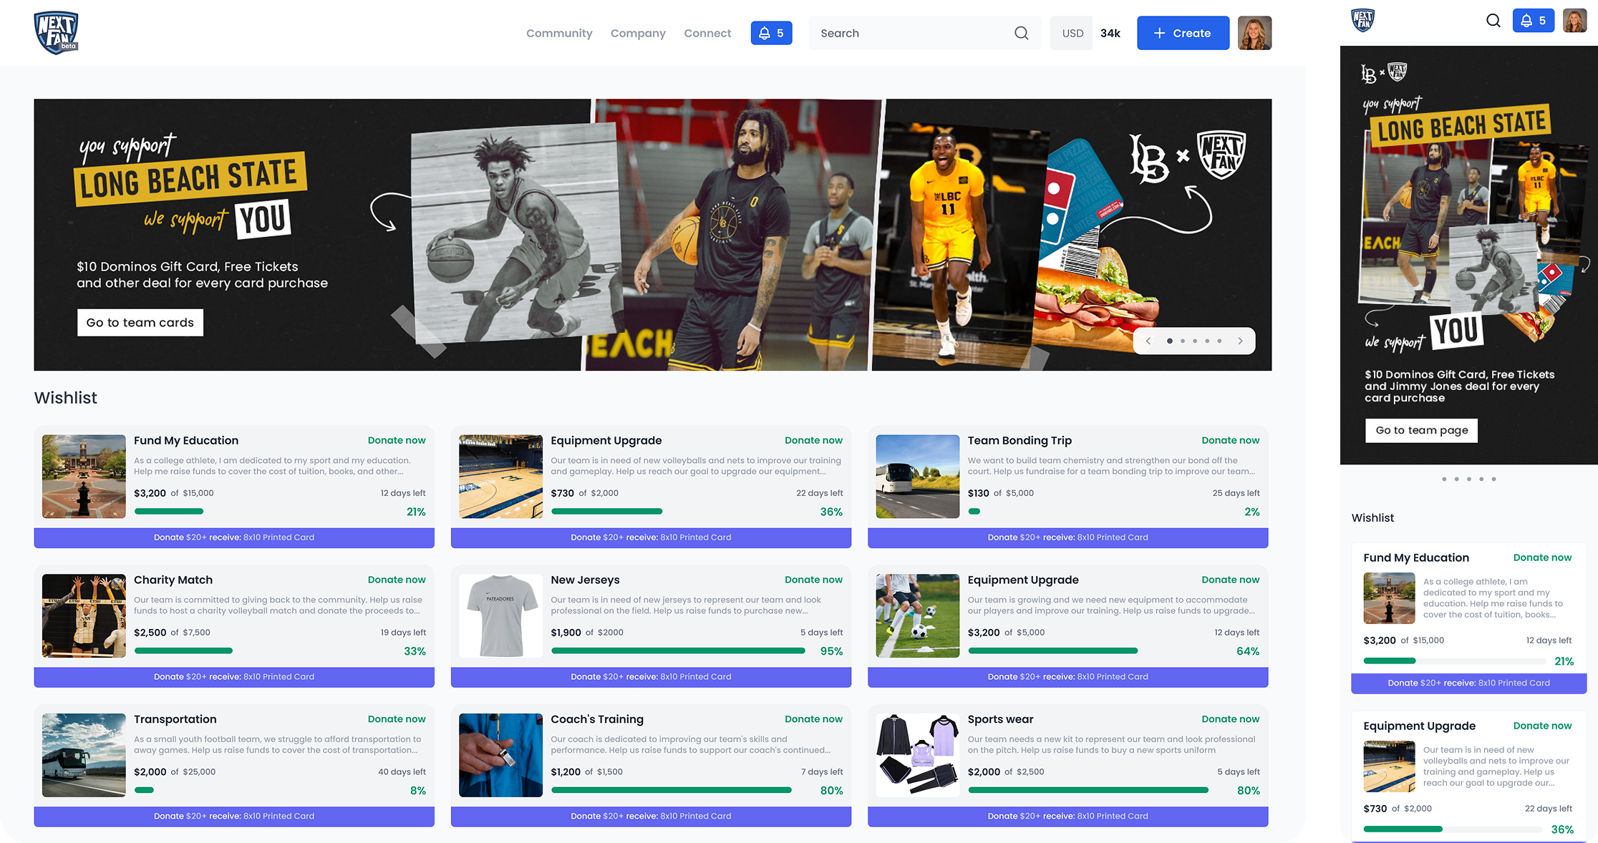This screenshot has width=1598, height=843.
Task: Select the second carousel dot on desktop banner
Action: click(1183, 341)
